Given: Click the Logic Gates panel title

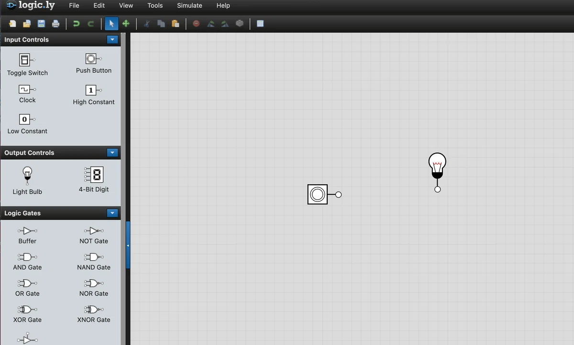Looking at the screenshot, I should (22, 213).
